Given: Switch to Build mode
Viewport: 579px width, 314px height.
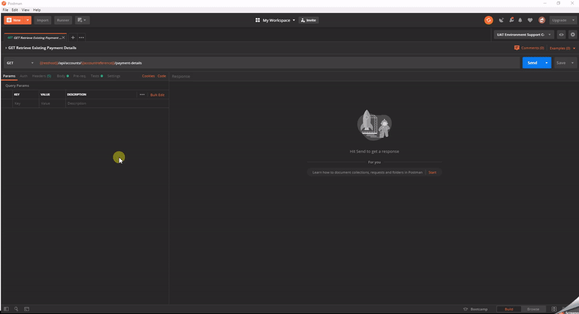Looking at the screenshot, I should 509,309.
